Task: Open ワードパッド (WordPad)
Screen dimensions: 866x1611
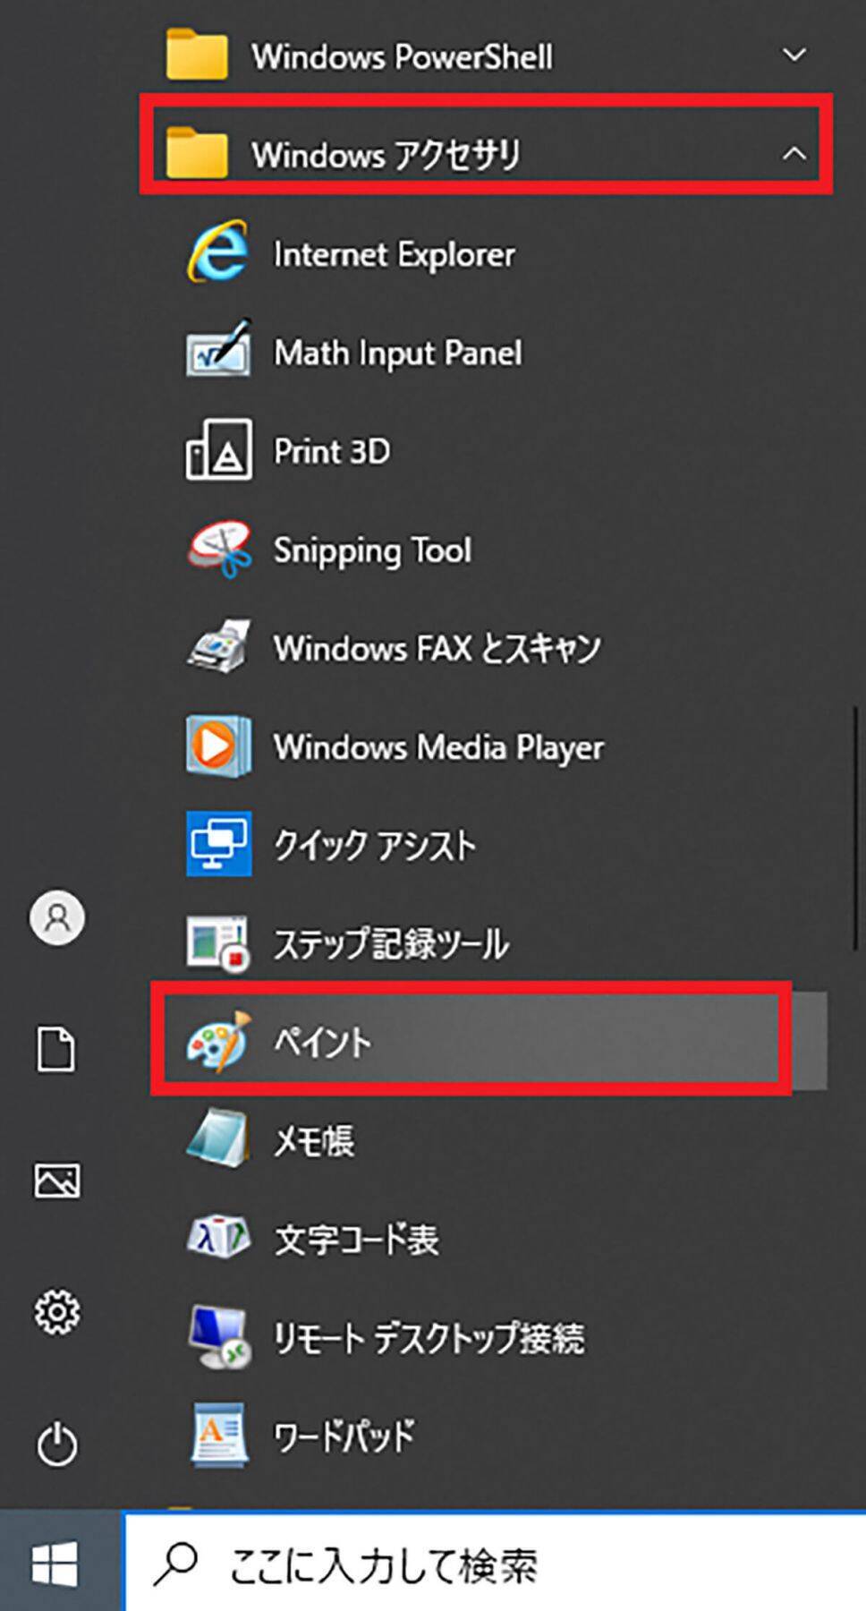Action: point(344,1436)
